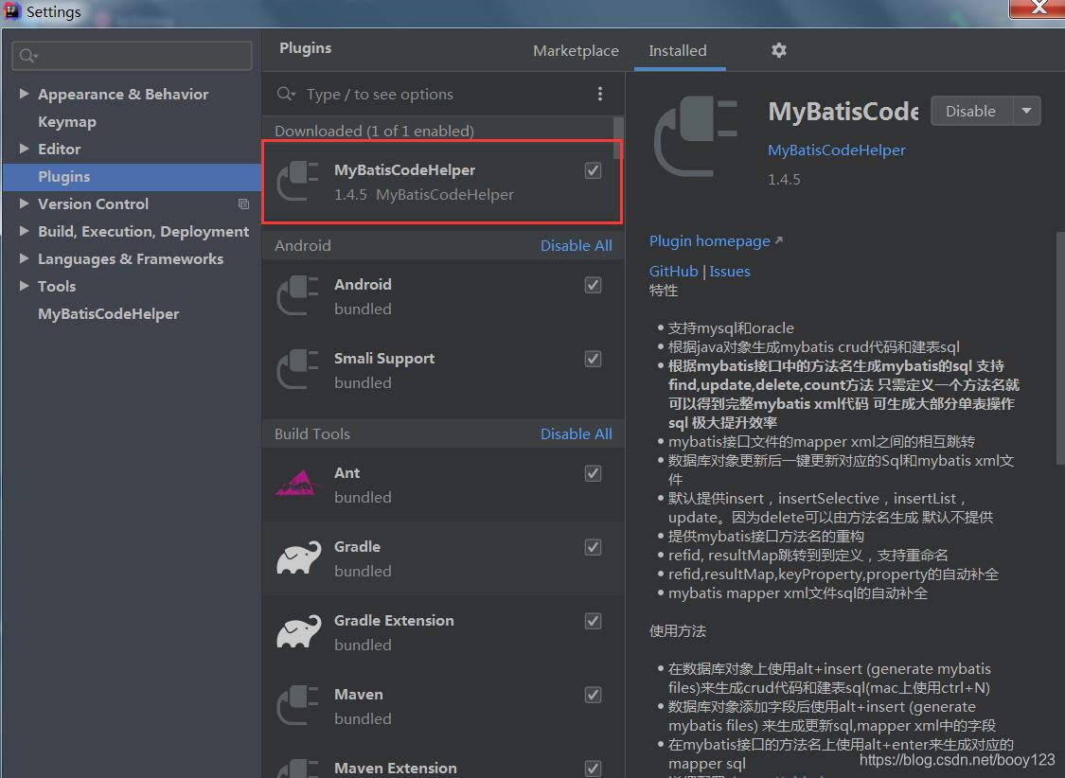Click the external link arrow after Plugin homepage

coord(779,240)
